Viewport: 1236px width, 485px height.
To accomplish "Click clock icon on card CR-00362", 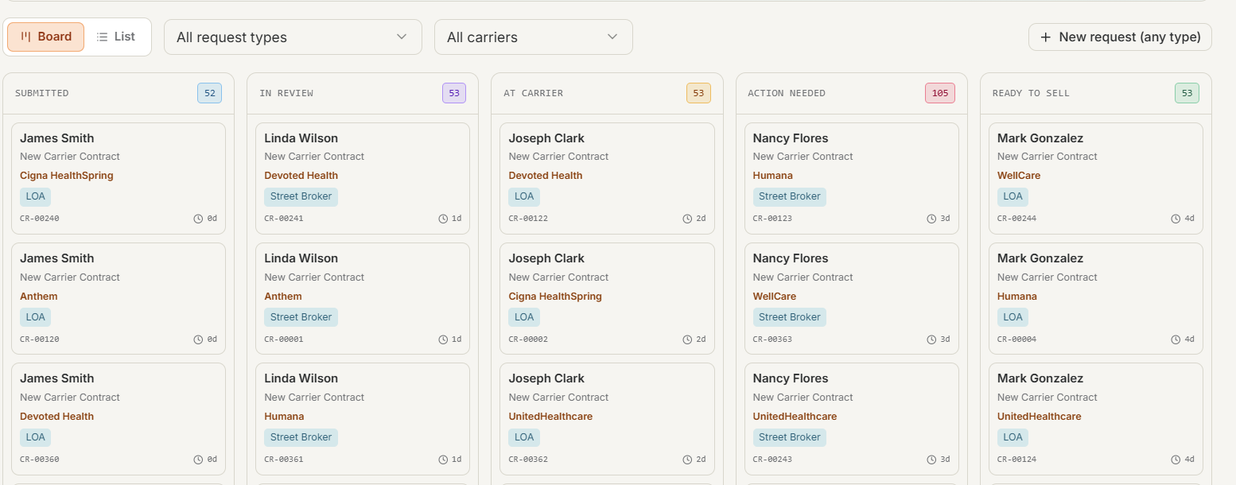I will tap(687, 460).
